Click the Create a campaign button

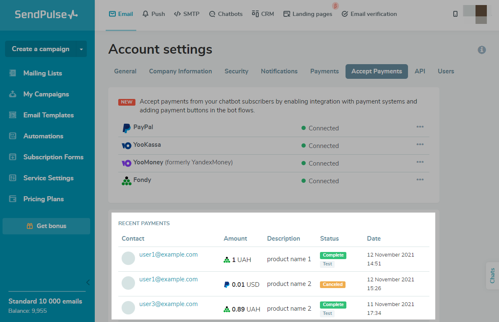pyautogui.click(x=40, y=49)
